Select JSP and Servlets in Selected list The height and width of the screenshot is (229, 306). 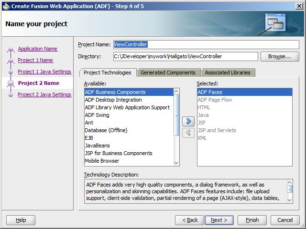click(245, 130)
